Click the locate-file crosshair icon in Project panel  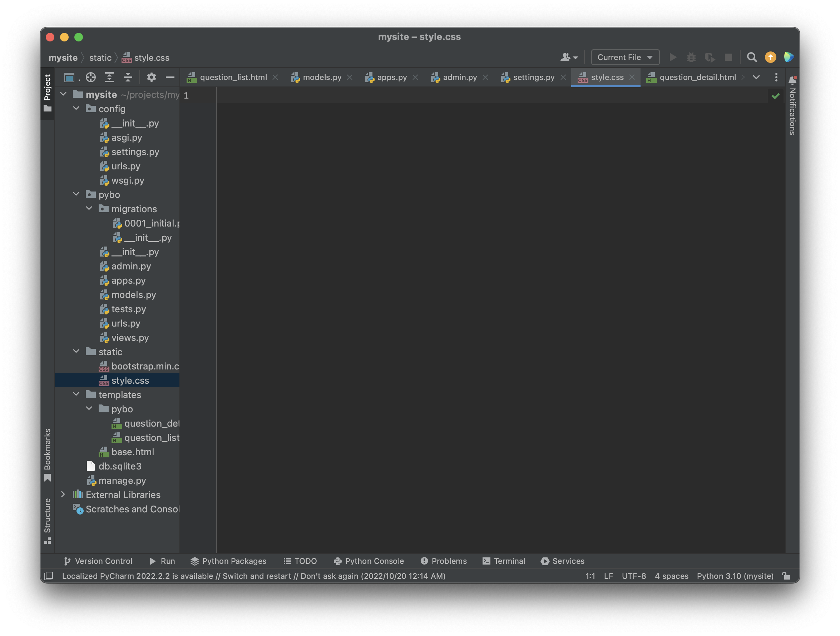coord(90,78)
